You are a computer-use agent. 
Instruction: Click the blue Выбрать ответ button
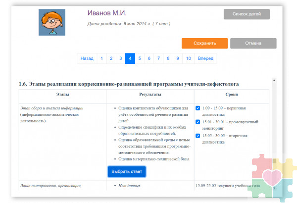127,172
